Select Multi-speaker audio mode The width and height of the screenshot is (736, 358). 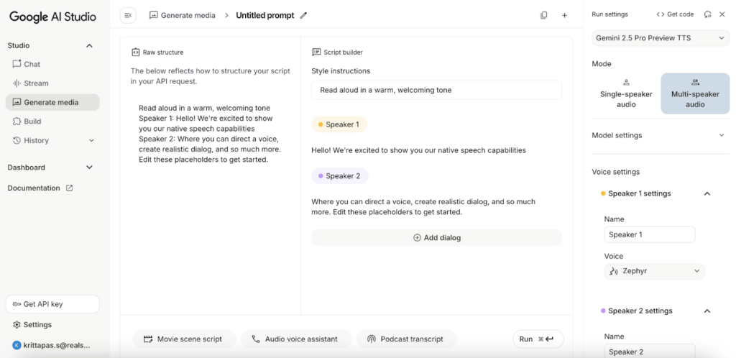695,94
